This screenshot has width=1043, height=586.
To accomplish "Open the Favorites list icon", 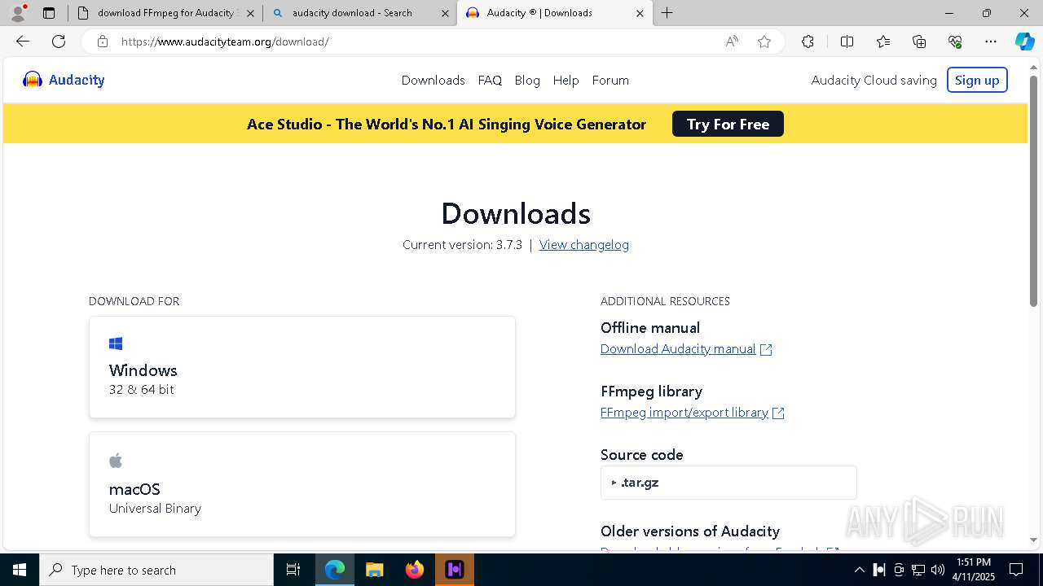I will click(x=883, y=42).
